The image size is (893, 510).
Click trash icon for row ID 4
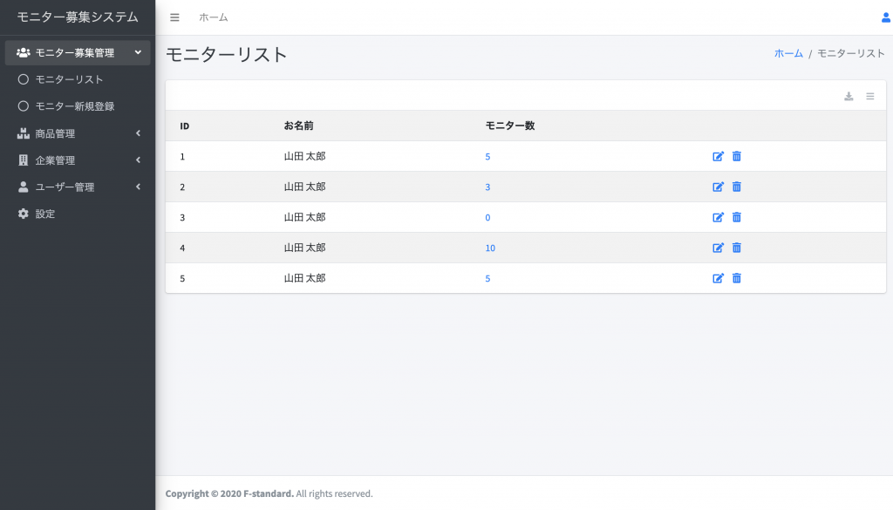tap(736, 248)
